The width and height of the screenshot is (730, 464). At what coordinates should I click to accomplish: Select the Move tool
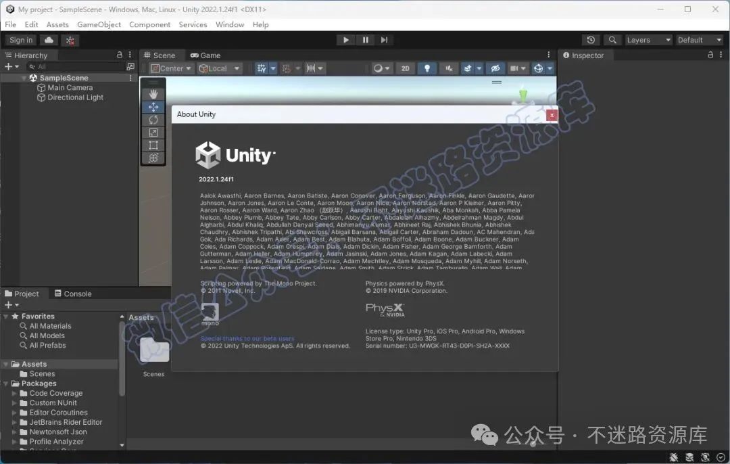pyautogui.click(x=153, y=107)
